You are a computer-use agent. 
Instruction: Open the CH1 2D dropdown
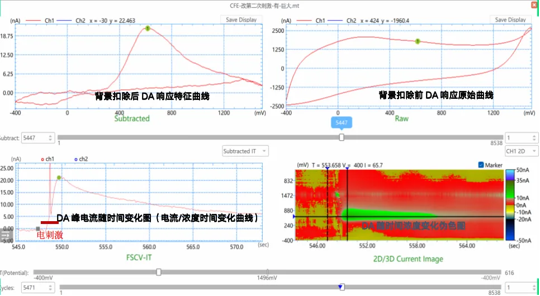point(521,151)
